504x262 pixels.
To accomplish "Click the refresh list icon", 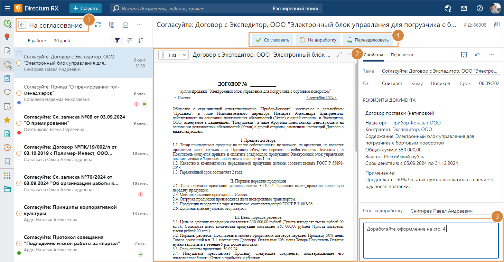I will pos(98,25).
